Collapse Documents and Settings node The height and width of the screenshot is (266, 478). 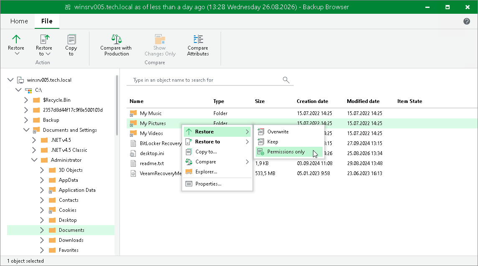[x=26, y=130]
